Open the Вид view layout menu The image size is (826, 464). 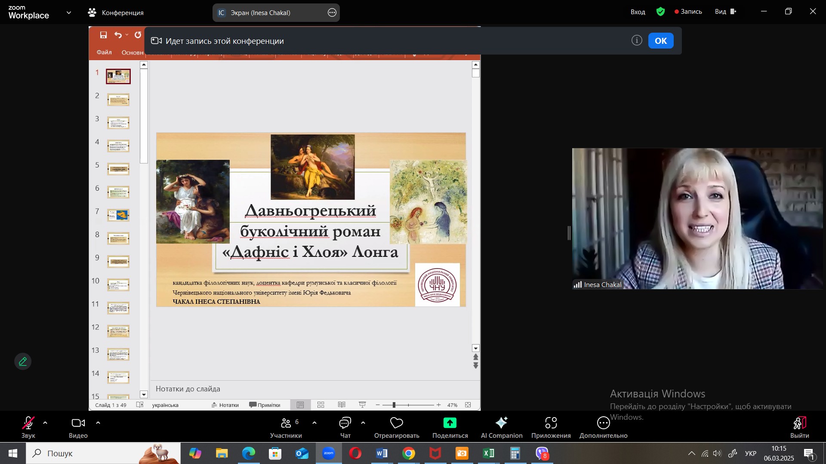726,12
